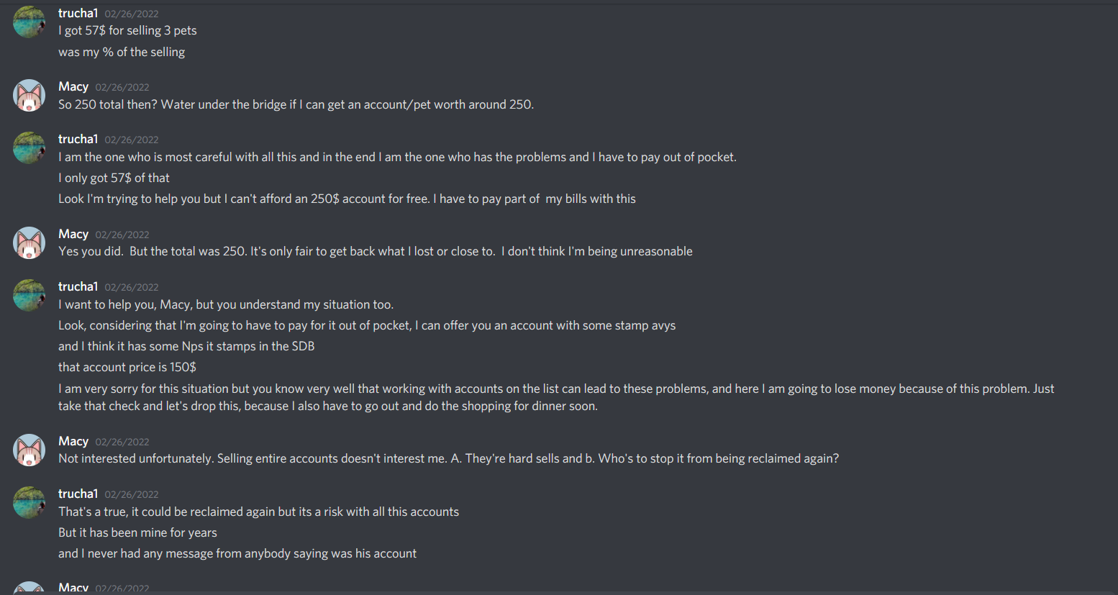The height and width of the screenshot is (595, 1118).
Task: Click the Macy username above "Yes you did"
Action: 73,234
